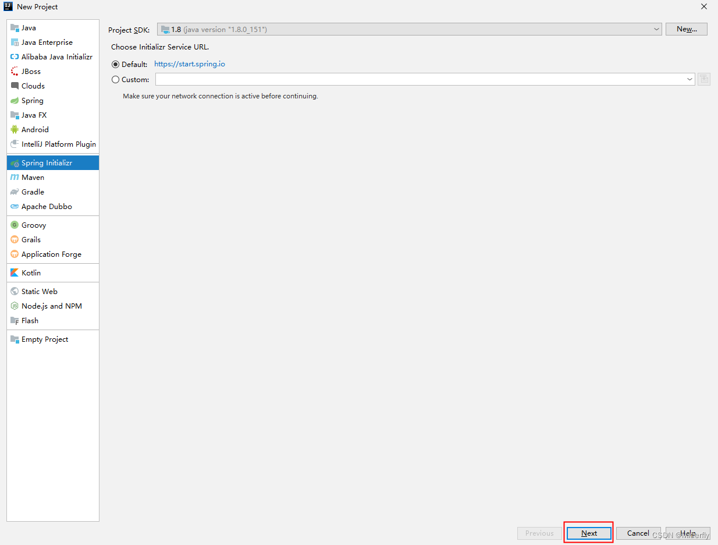Choose Maven project type label
Image resolution: width=718 pixels, height=545 pixels.
tap(33, 178)
